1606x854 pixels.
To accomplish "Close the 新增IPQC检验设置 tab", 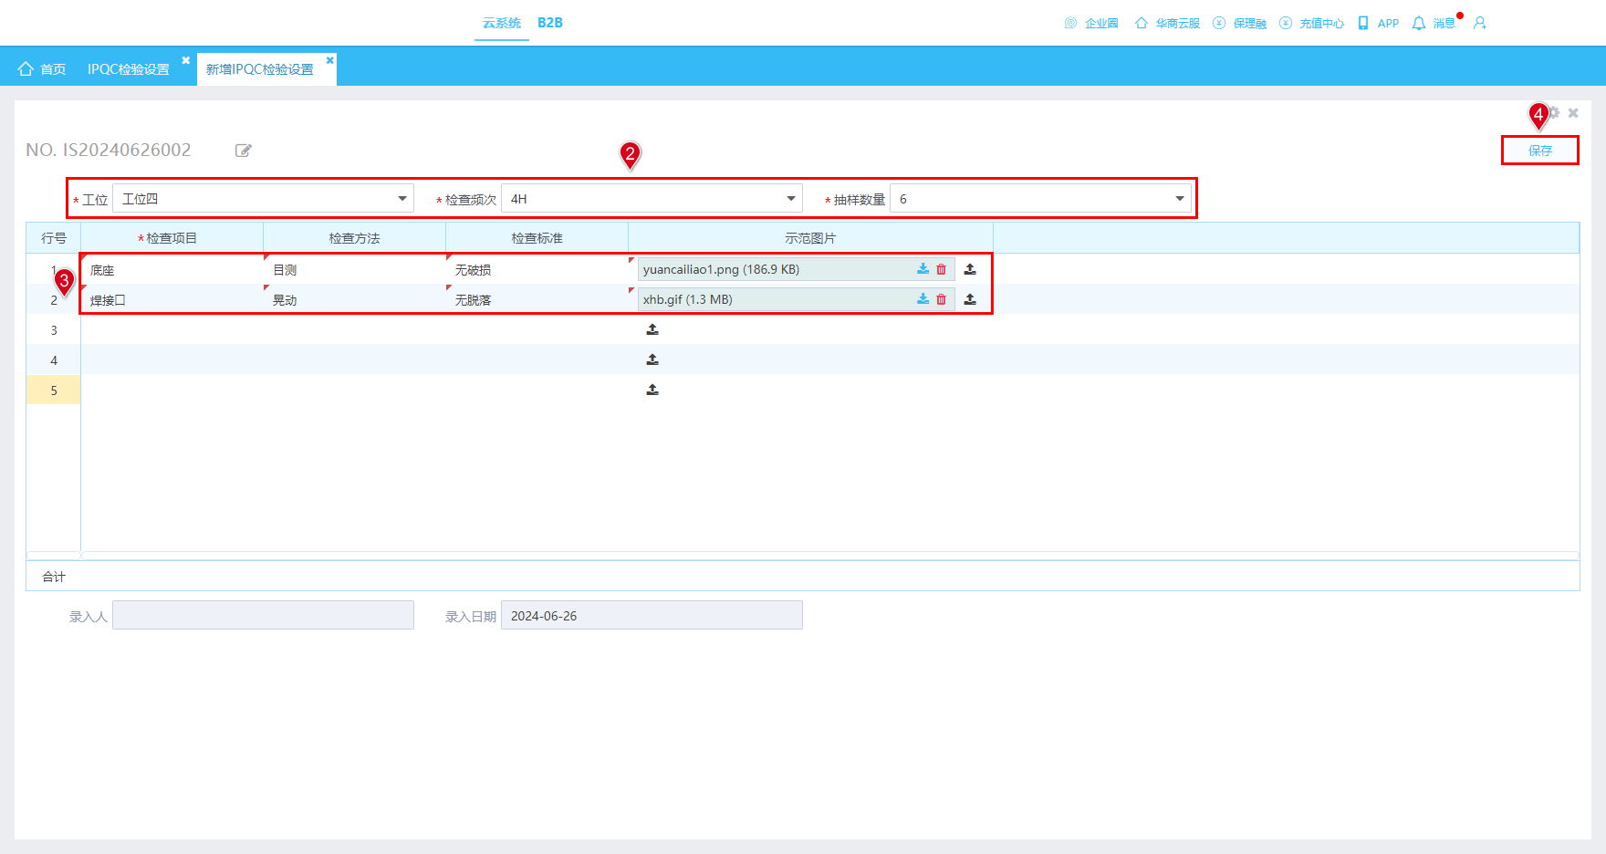I will tap(330, 60).
